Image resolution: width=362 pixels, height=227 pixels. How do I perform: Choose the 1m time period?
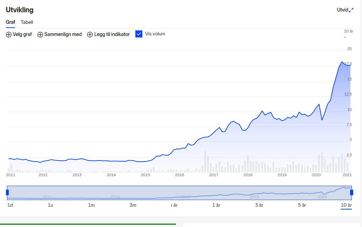(91, 205)
